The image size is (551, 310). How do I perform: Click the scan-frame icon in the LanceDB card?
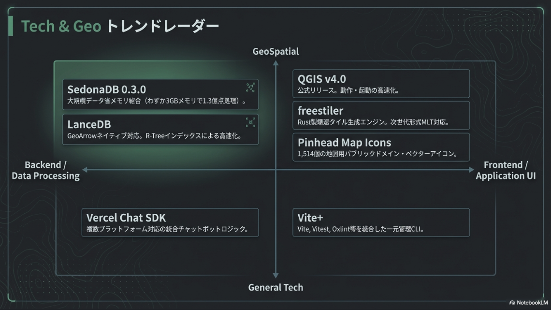[250, 122]
